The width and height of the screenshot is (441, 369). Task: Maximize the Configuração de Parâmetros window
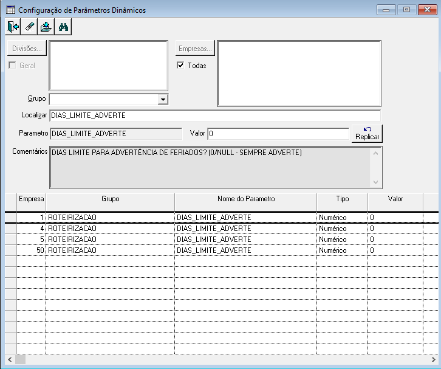pyautogui.click(x=406, y=10)
